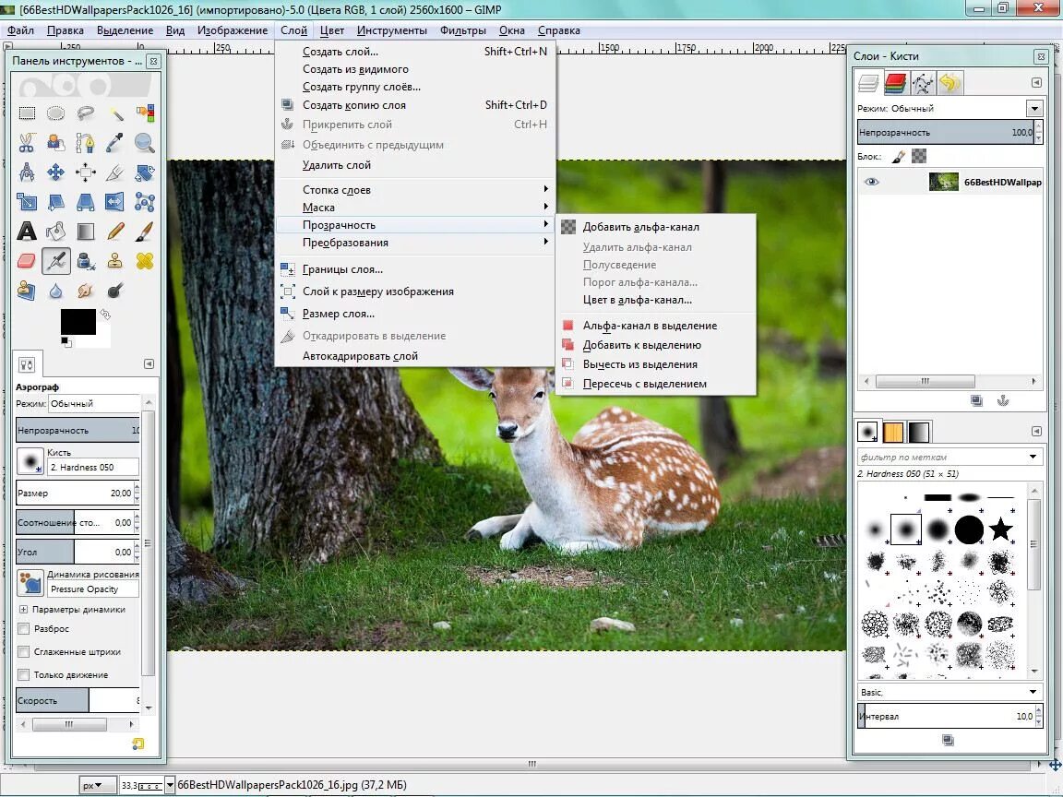Image resolution: width=1063 pixels, height=797 pixels.
Task: Select the Move tool
Action: click(55, 172)
